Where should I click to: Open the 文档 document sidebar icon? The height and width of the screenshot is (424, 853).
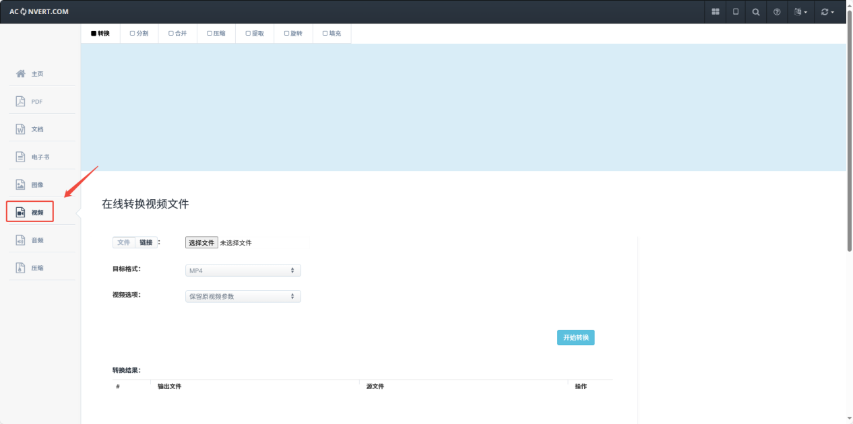click(20, 129)
